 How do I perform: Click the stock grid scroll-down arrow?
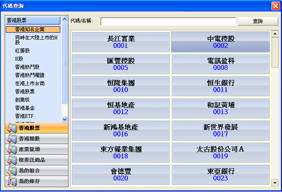coord(275,183)
